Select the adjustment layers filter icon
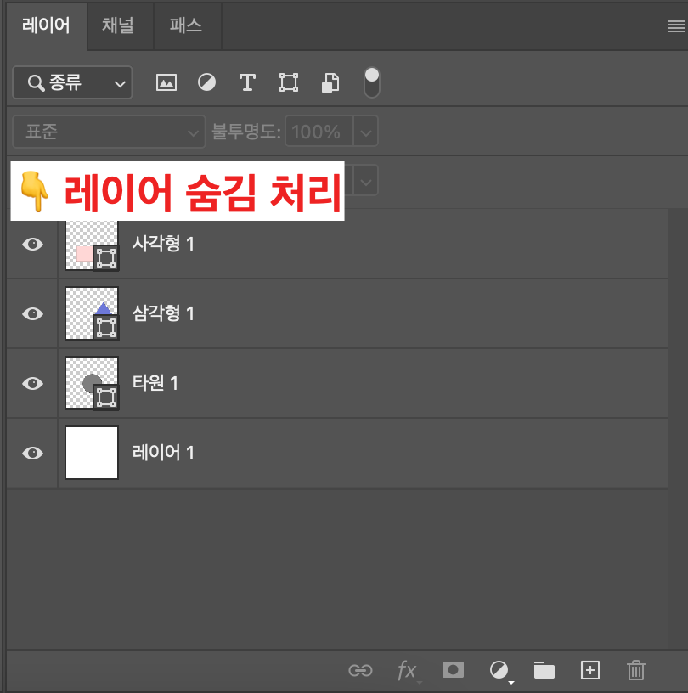Viewport: 688px width, 693px height. (x=206, y=82)
